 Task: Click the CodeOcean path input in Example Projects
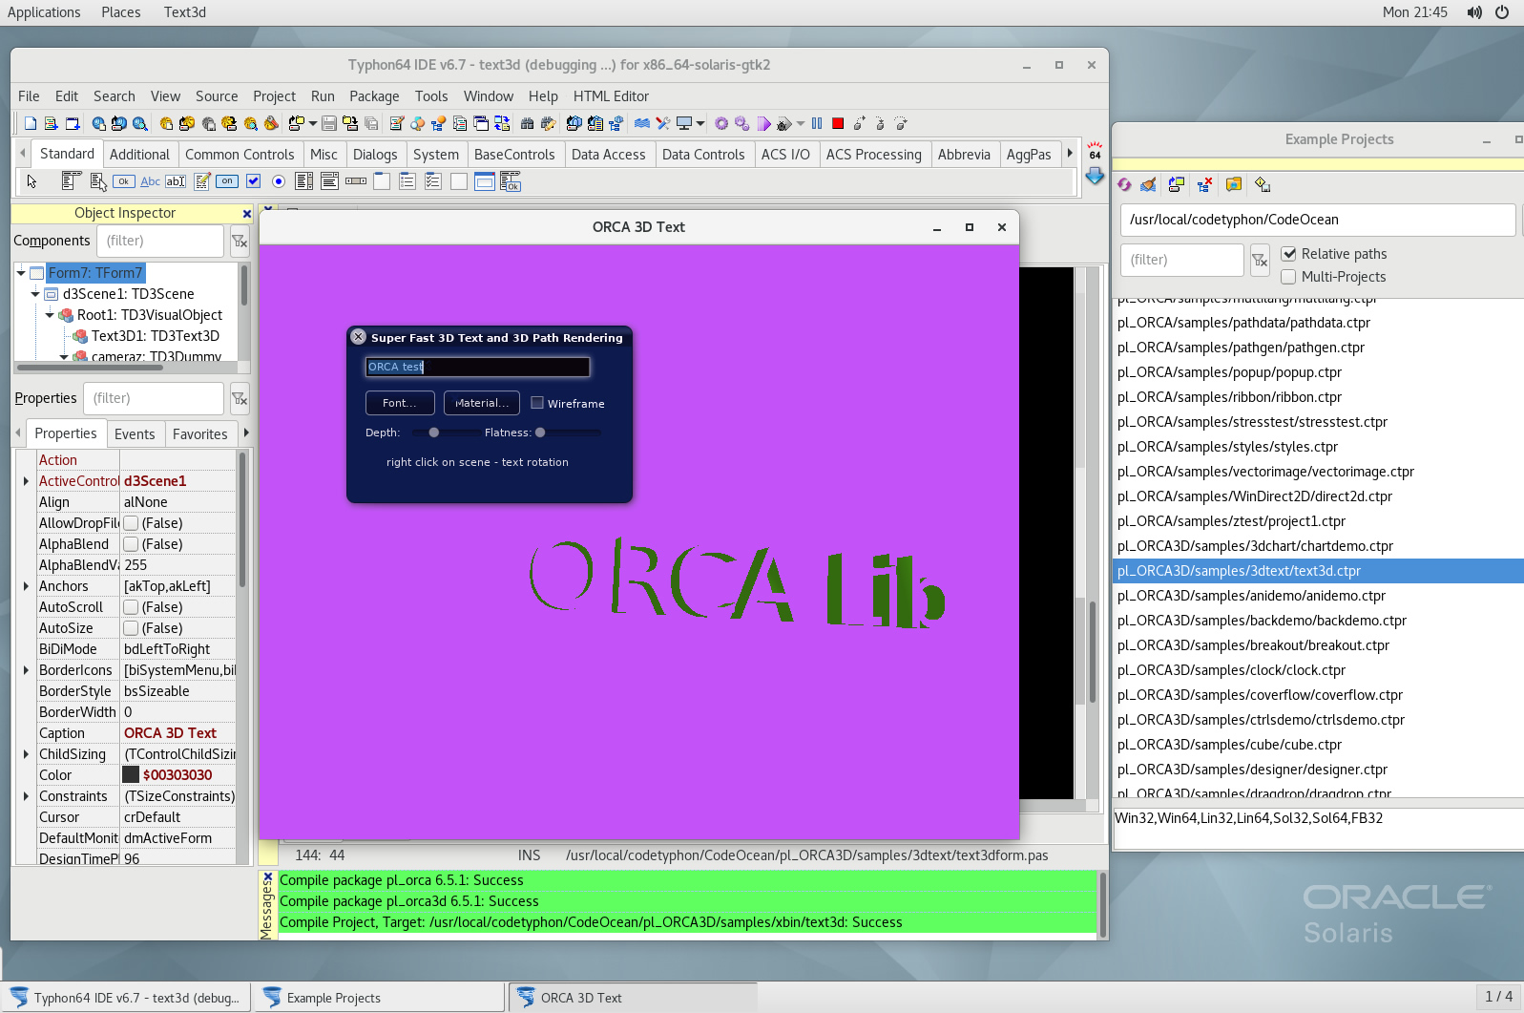[x=1317, y=220]
